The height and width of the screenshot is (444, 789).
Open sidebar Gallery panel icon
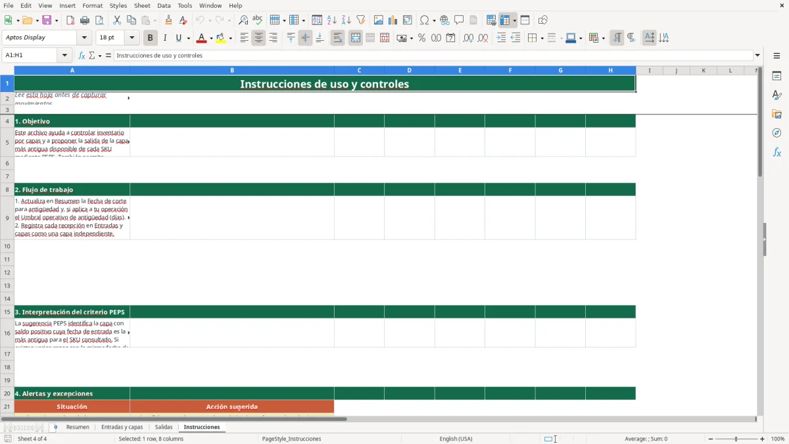point(777,114)
